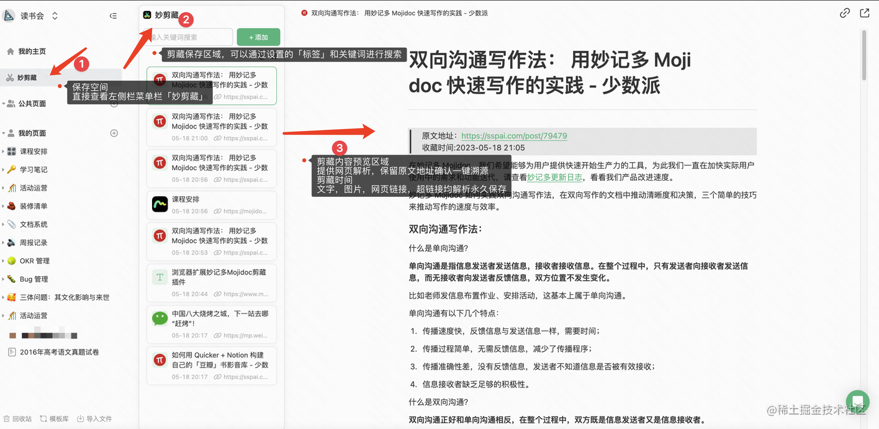This screenshot has height=429, width=879.
Task: Open the green chat support button
Action: (x=857, y=401)
